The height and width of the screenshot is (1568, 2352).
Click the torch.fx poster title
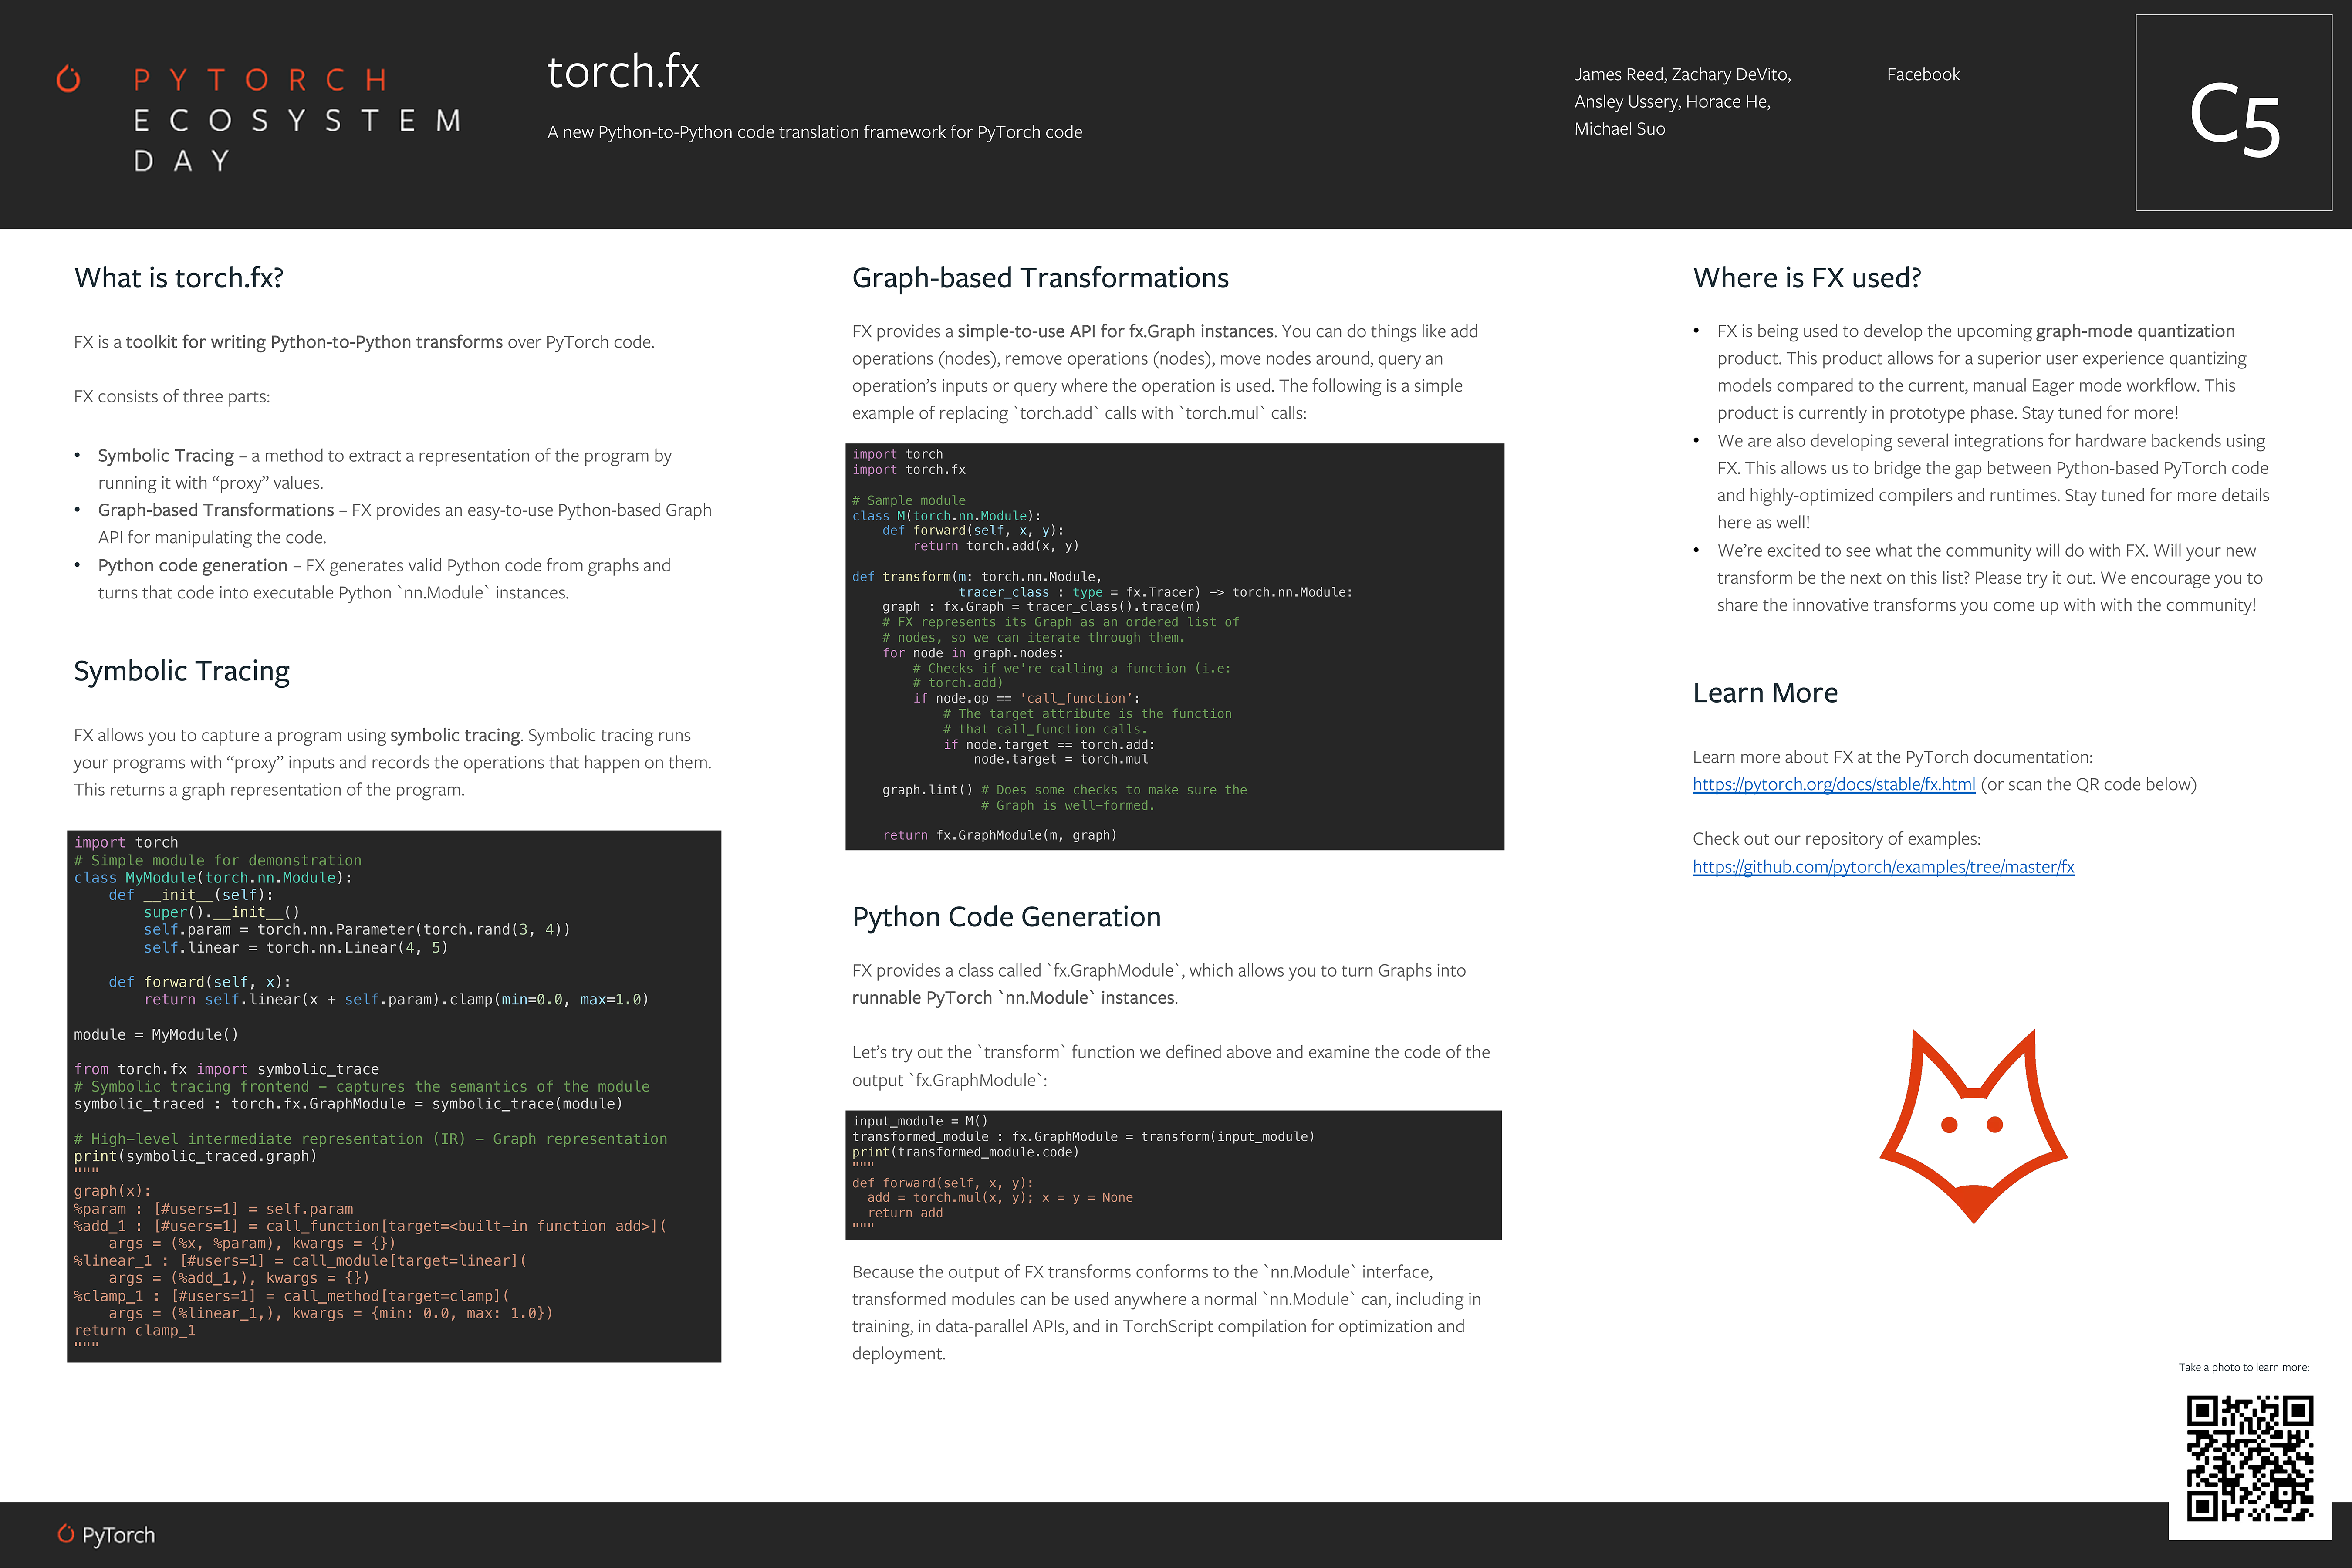pos(623,72)
